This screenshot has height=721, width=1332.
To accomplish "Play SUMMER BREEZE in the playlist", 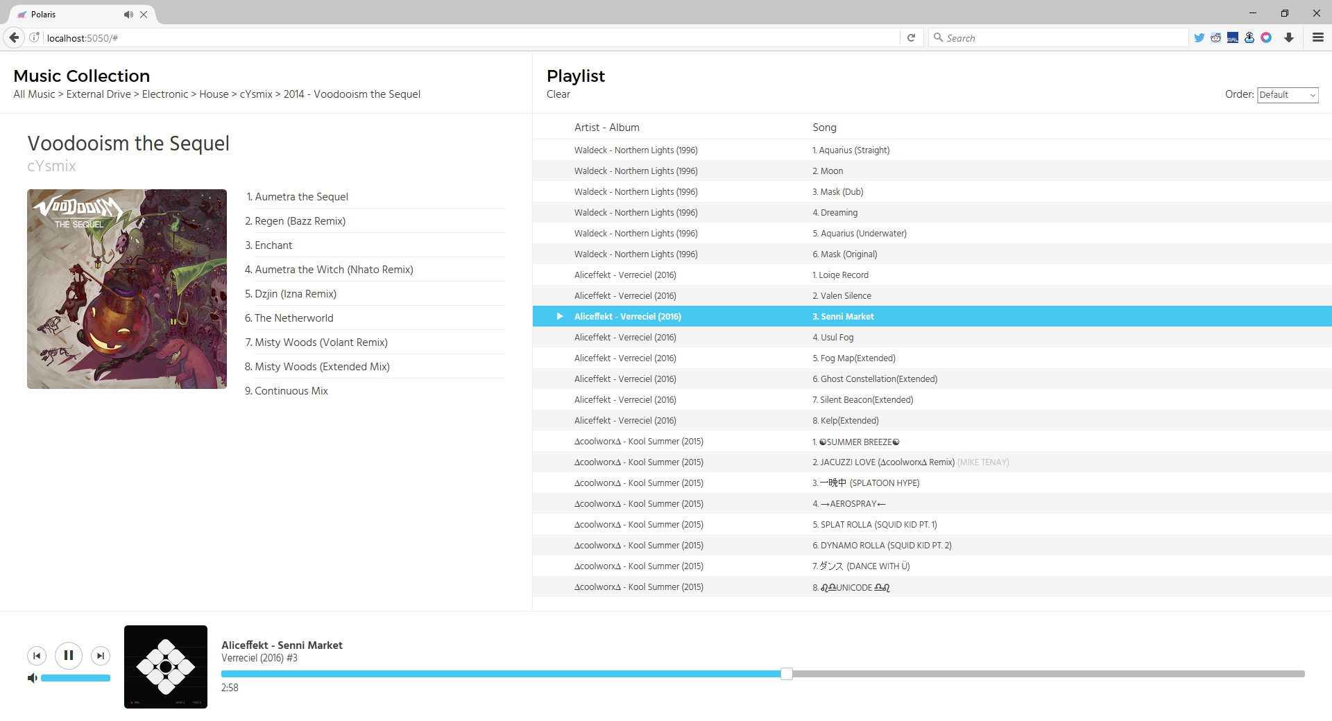I will click(x=932, y=441).
